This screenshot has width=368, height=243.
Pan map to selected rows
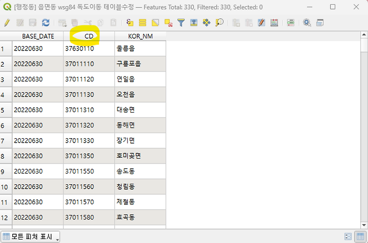pos(207,23)
